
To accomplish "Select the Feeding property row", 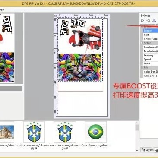I will tap(151, 55).
